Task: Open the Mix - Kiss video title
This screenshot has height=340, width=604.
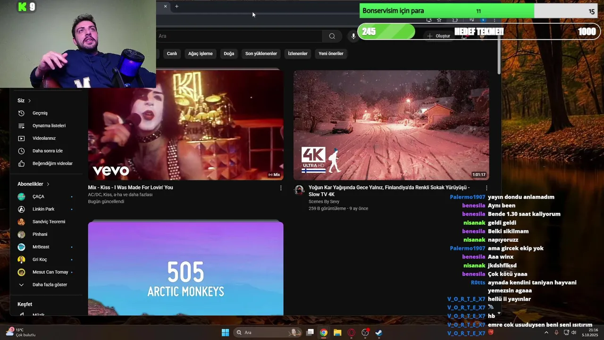Action: pyautogui.click(x=130, y=187)
